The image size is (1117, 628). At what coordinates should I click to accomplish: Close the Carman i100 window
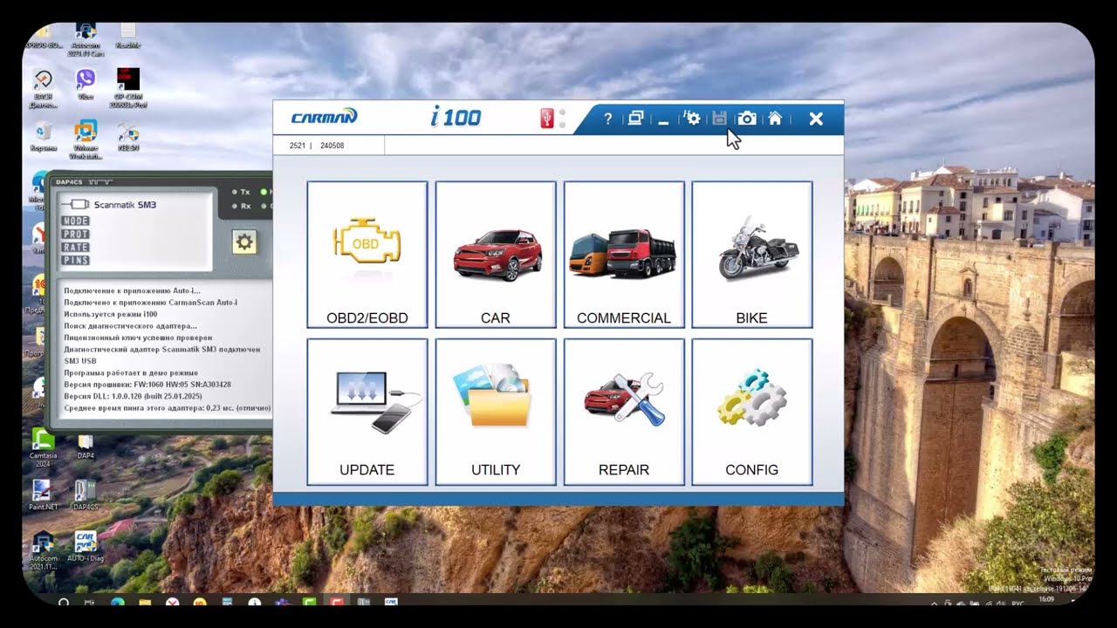[816, 119]
